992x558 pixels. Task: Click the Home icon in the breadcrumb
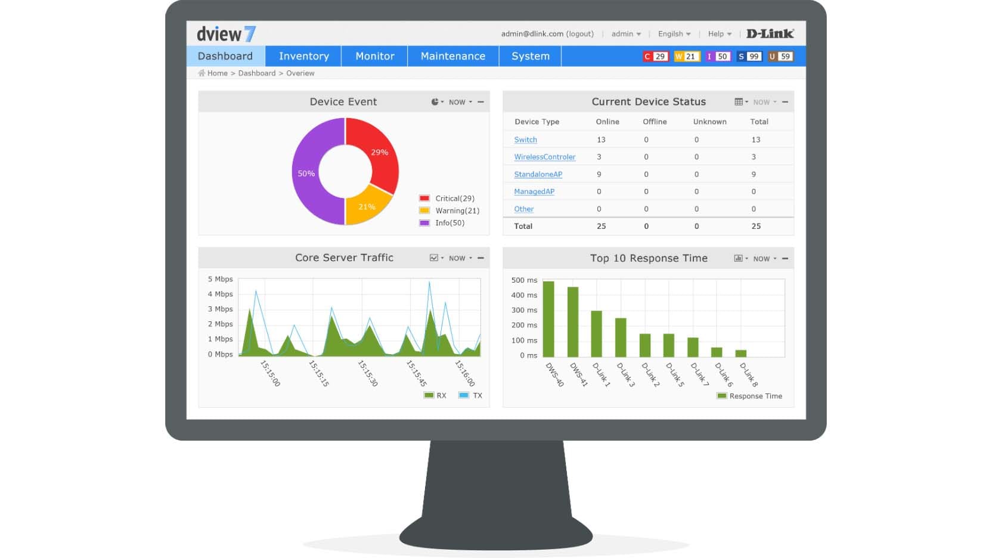pyautogui.click(x=201, y=73)
